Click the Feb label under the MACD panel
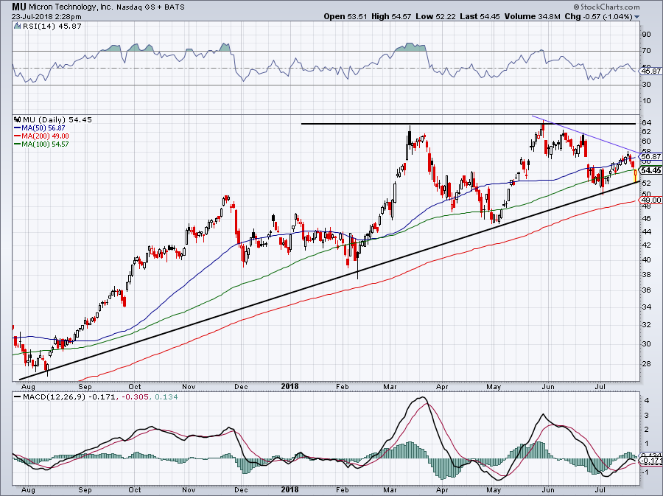 coord(342,490)
